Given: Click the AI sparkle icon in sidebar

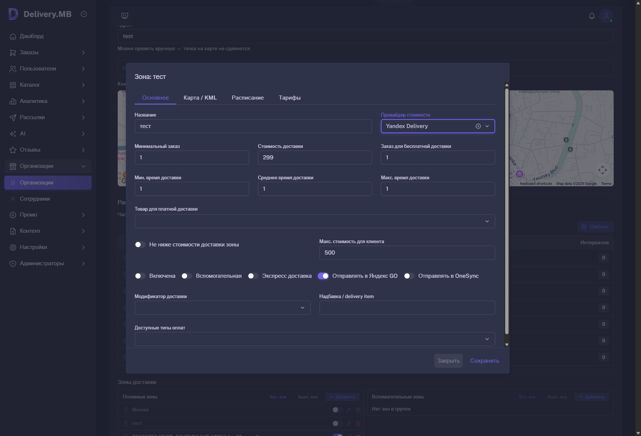Looking at the screenshot, I should (13, 134).
